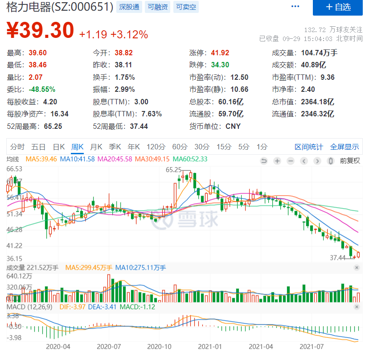Add stock with the 自选 button
365x353 pixels.
click(337, 7)
